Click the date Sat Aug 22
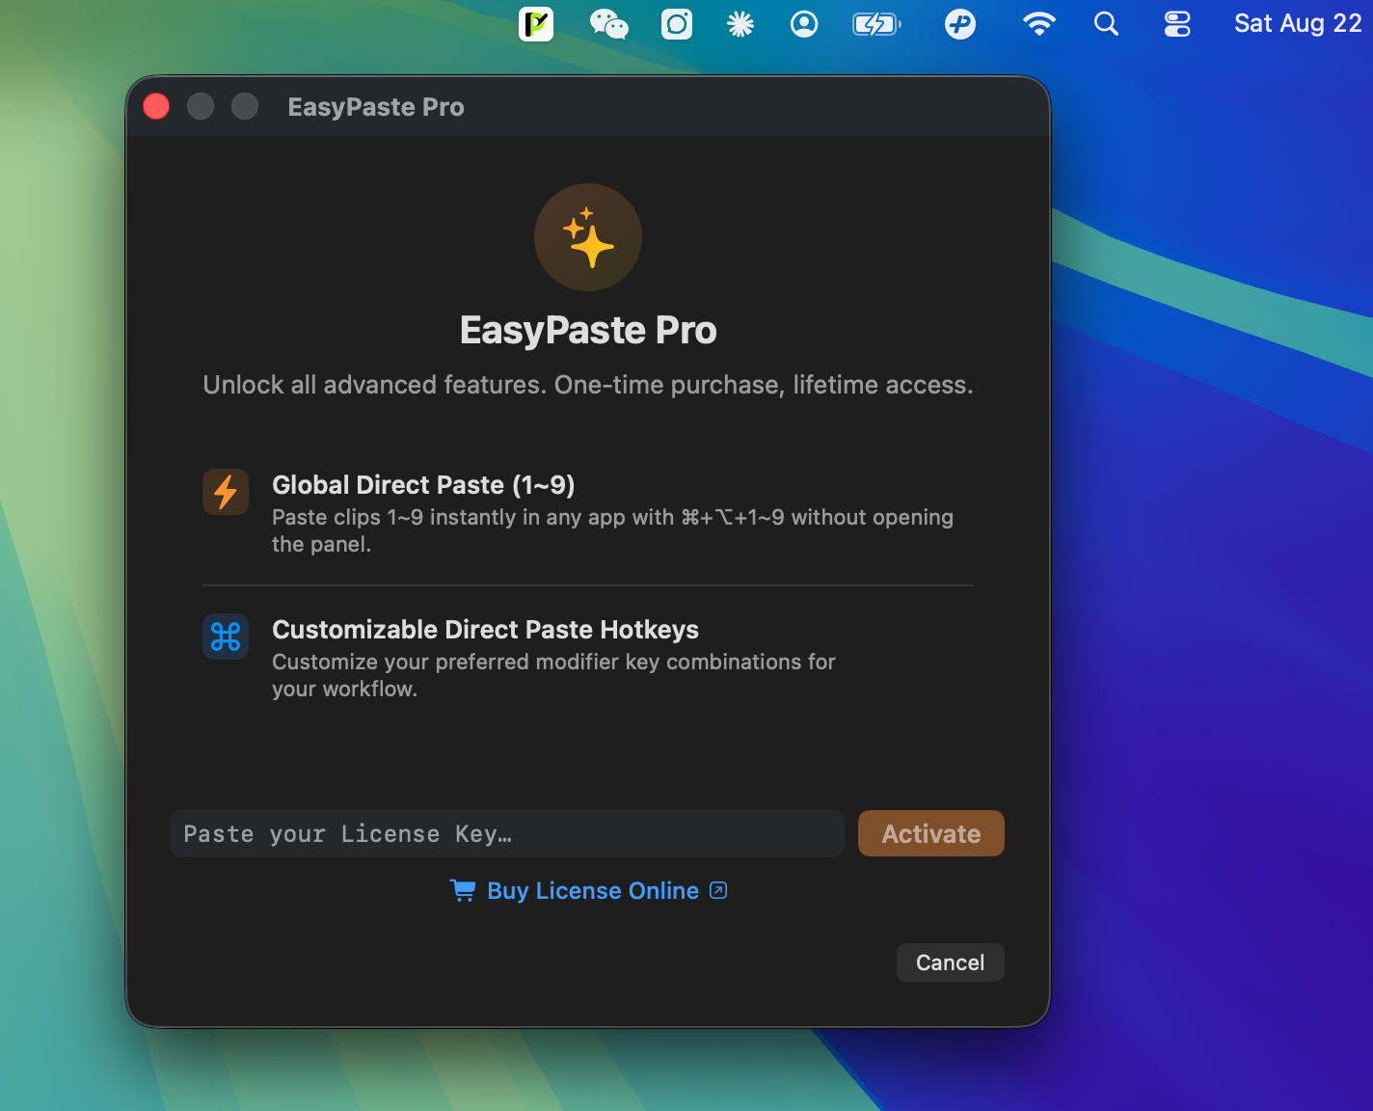 coord(1298,23)
